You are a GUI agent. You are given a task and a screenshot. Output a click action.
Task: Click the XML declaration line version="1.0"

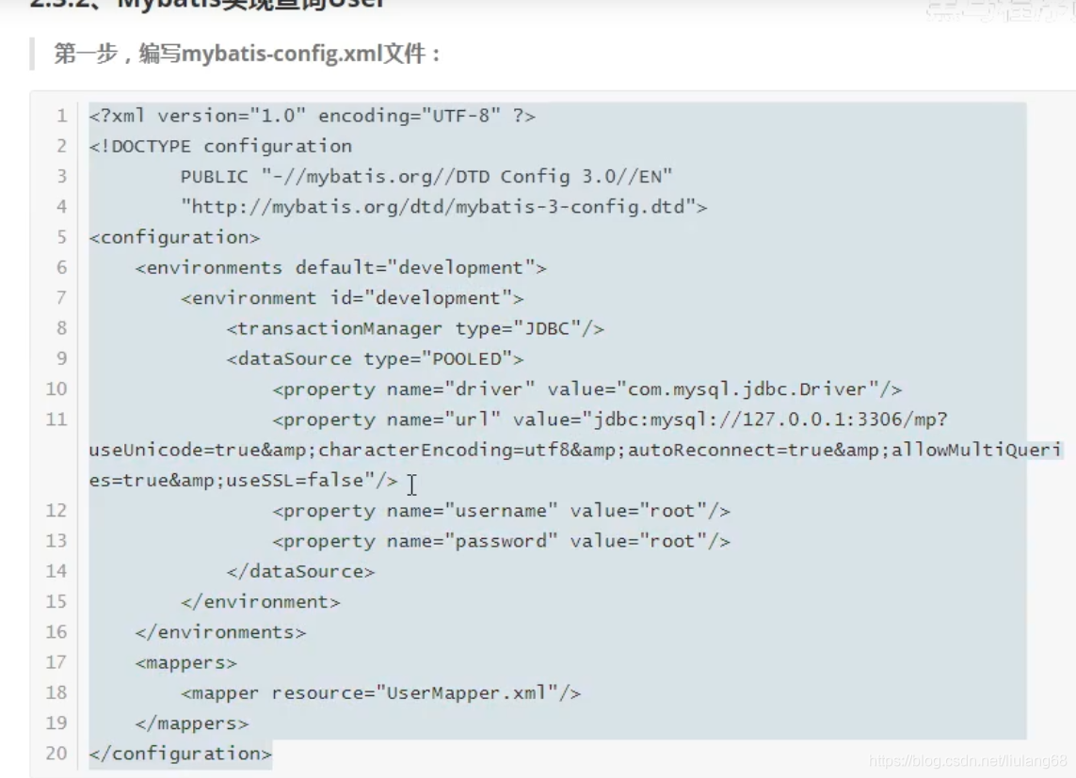[x=313, y=116]
